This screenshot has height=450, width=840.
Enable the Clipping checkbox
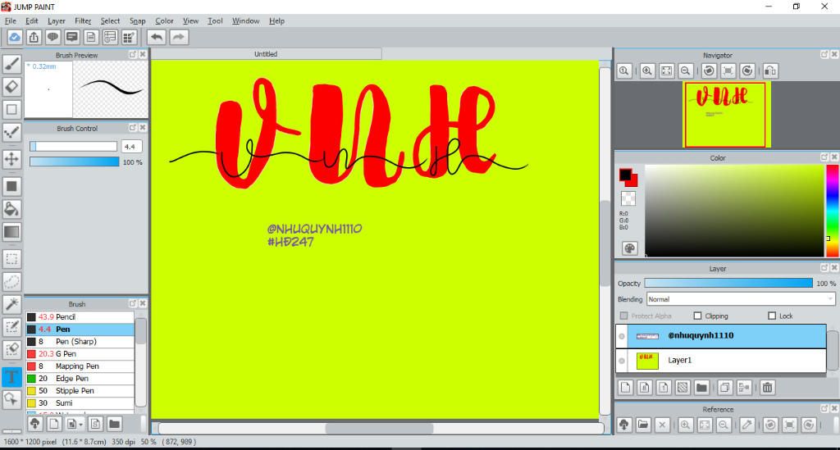click(x=697, y=316)
